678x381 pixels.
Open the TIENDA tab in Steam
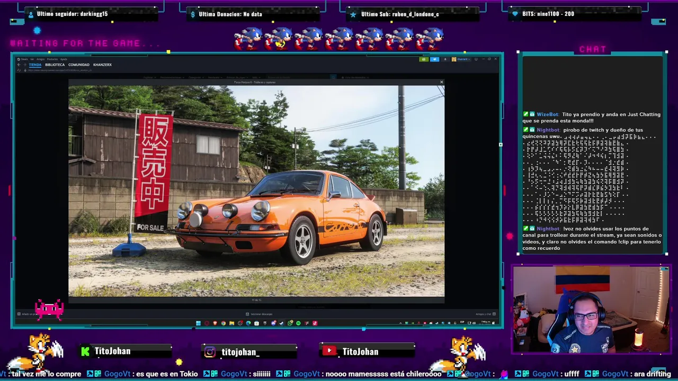[35, 65]
